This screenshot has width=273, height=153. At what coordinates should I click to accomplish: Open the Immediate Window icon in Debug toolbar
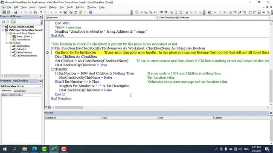(255, 12)
